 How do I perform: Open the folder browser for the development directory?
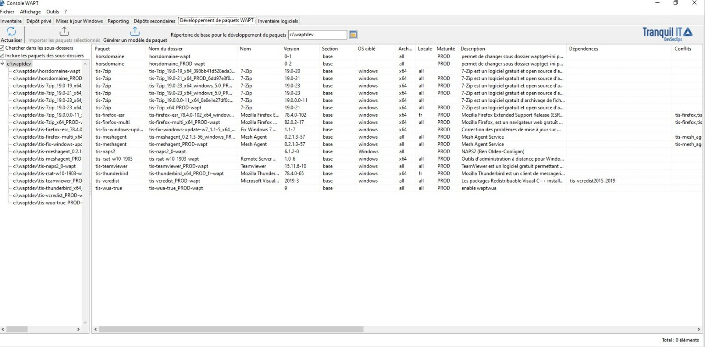pyautogui.click(x=352, y=34)
